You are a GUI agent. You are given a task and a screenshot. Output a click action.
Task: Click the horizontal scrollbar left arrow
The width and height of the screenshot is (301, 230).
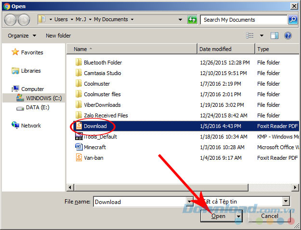tap(70, 187)
